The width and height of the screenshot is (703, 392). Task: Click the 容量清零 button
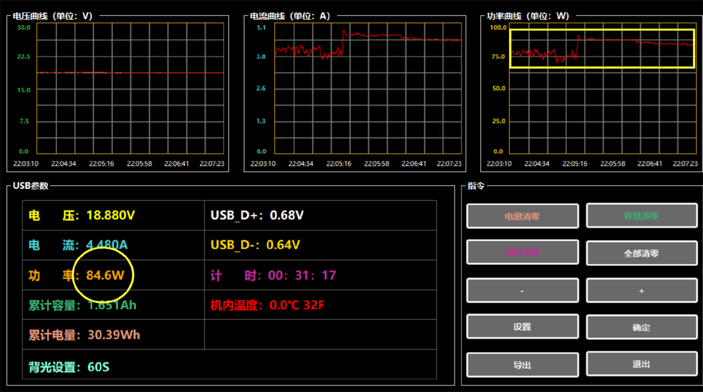coord(641,216)
